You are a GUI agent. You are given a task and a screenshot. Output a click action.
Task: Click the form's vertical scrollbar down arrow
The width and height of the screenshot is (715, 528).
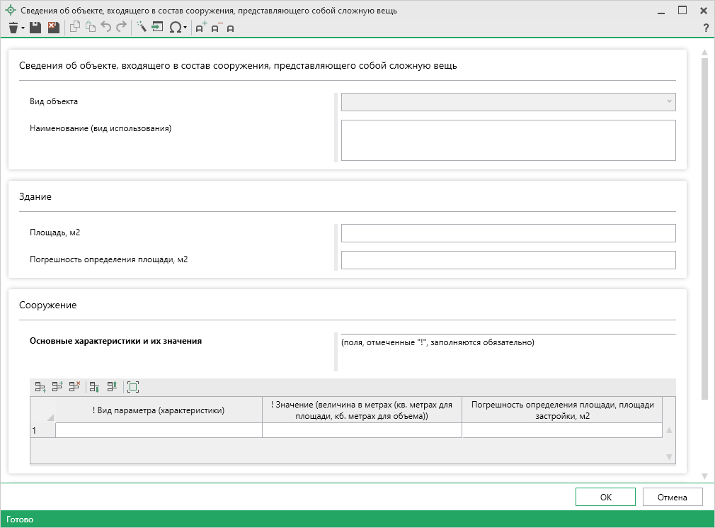pos(704,476)
